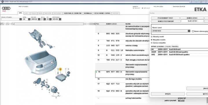Follow the 907-010 illustration link
This screenshot has width=208, height=105.
(181, 100)
